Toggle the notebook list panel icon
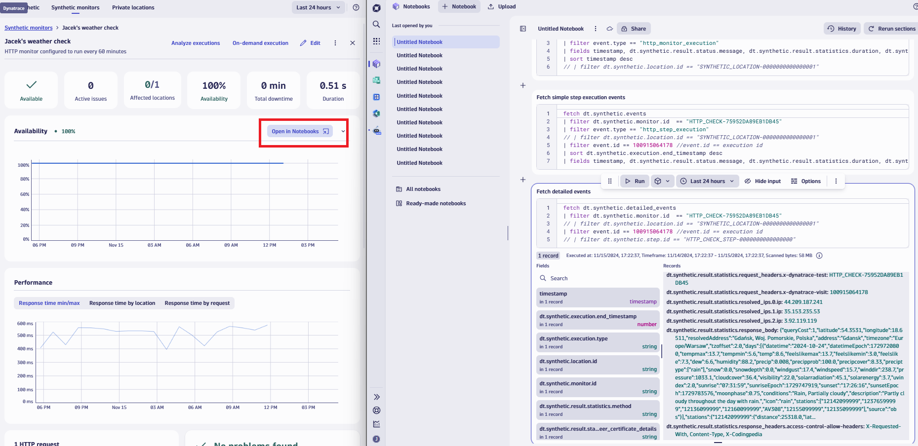This screenshot has width=918, height=446. tap(523, 29)
